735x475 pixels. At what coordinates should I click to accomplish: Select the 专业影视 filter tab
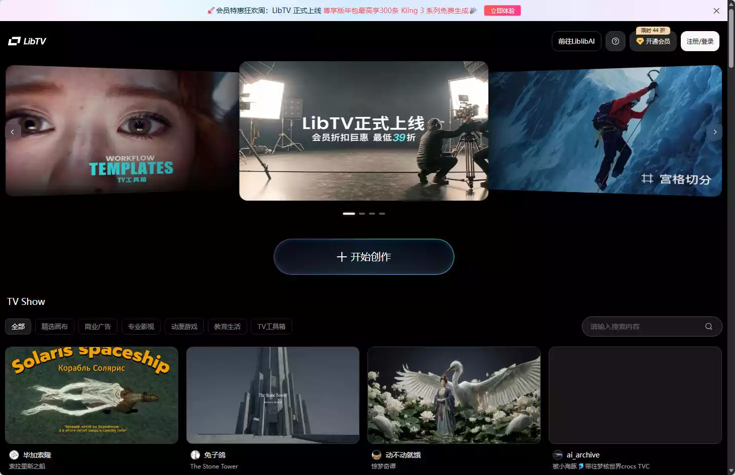coord(141,327)
